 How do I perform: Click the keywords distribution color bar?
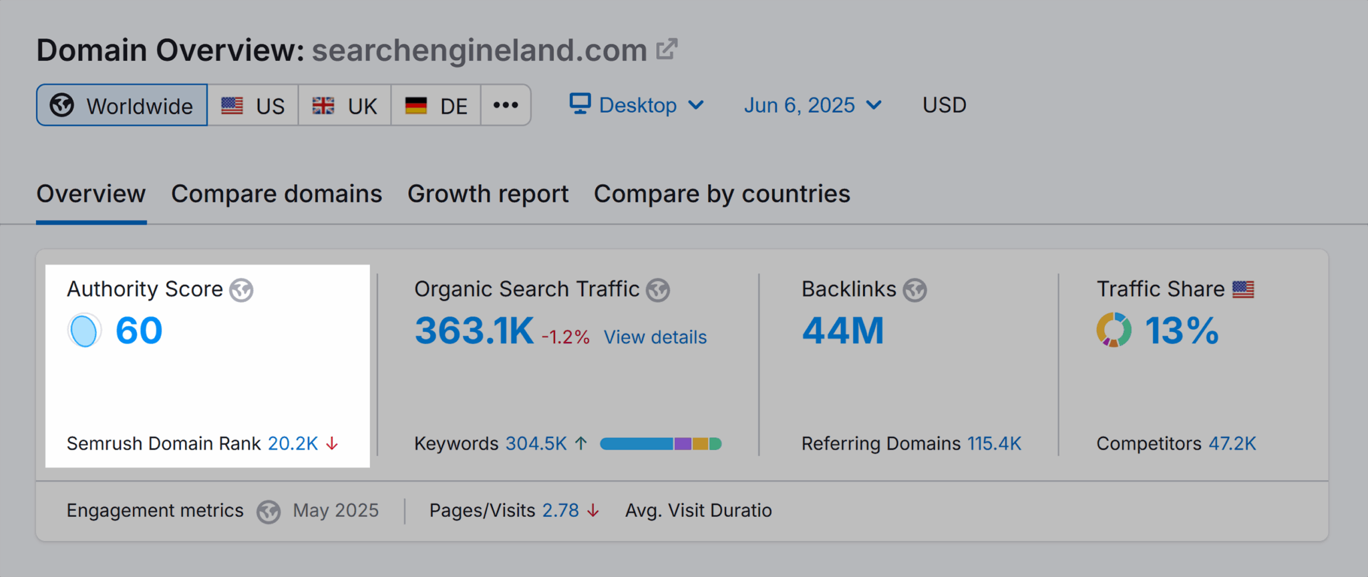click(x=661, y=443)
